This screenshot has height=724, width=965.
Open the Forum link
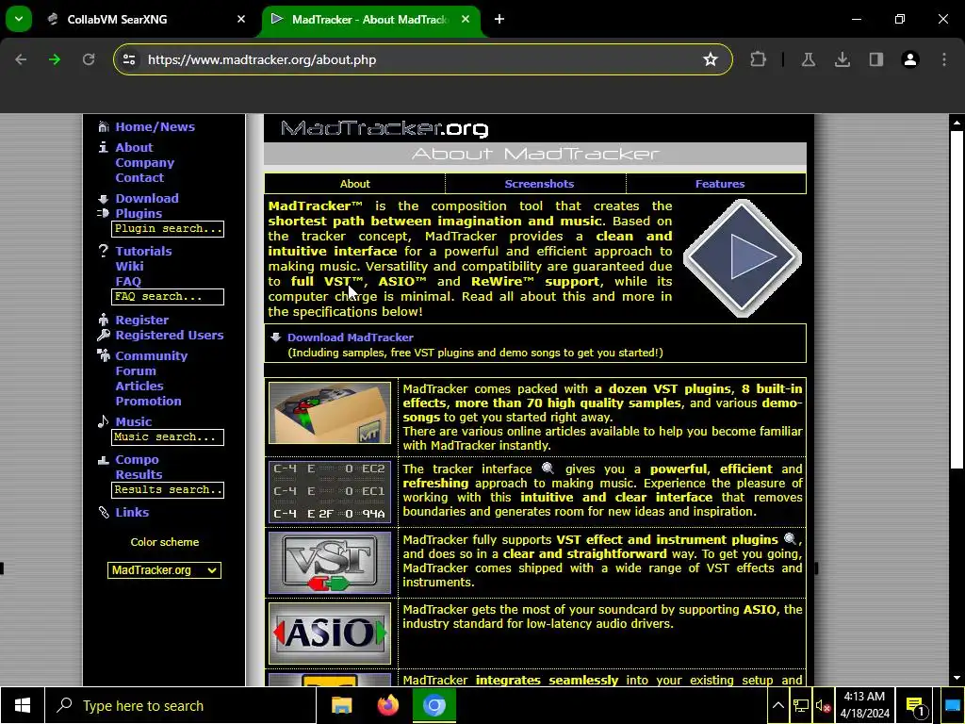[136, 370]
